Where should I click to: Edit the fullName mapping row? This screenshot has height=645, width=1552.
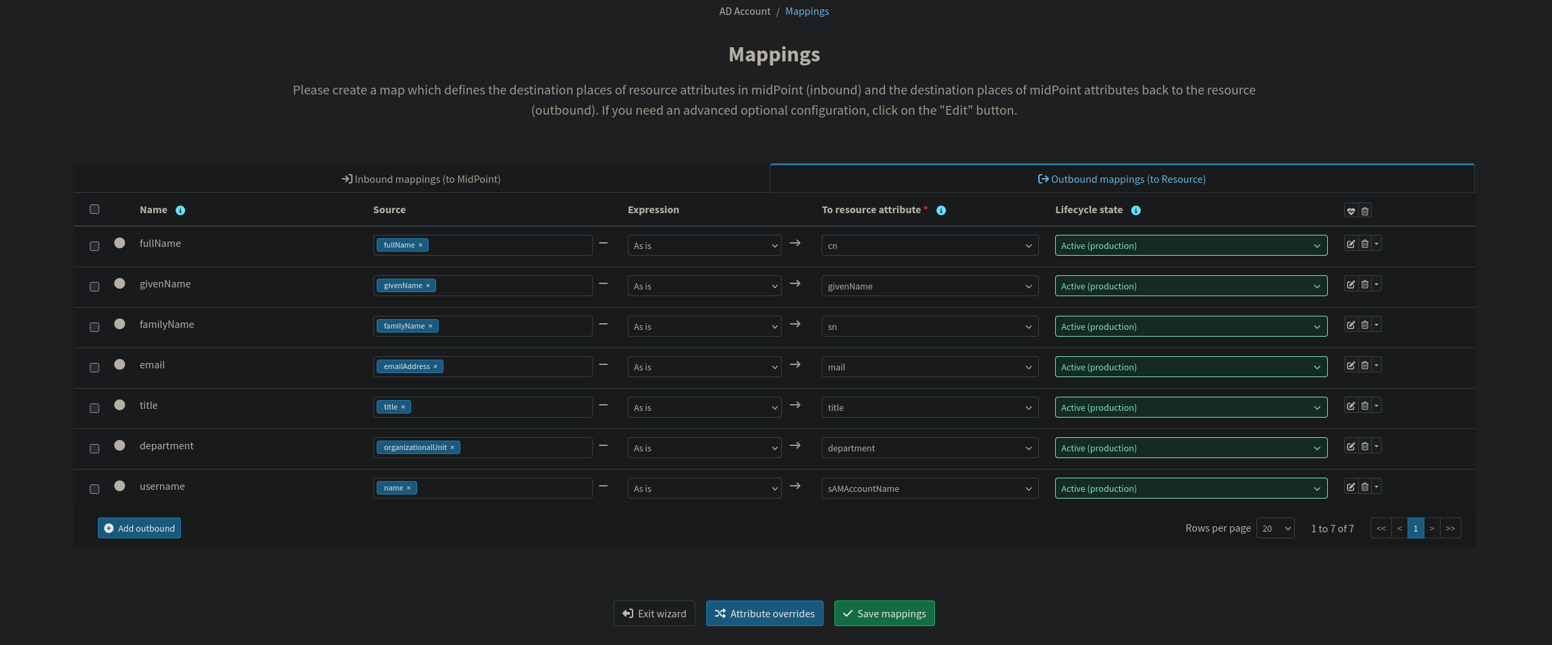pyautogui.click(x=1351, y=244)
